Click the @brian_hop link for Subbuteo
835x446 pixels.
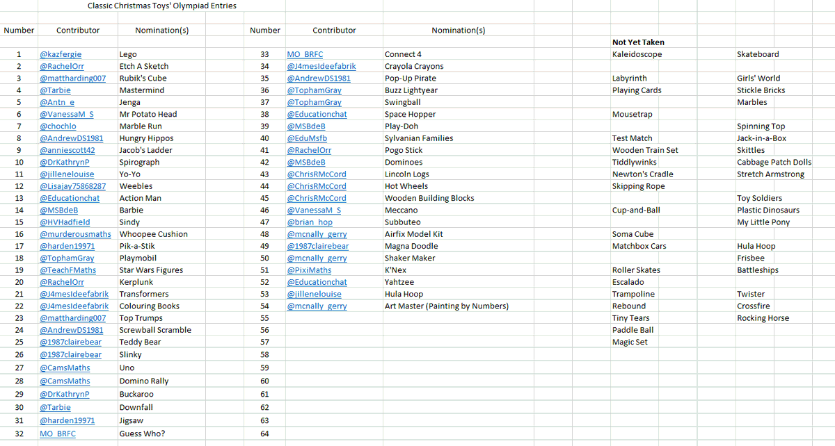310,222
